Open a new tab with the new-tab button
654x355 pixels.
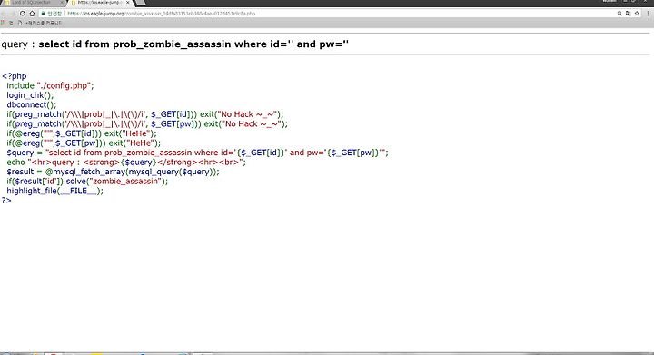coord(140,3)
